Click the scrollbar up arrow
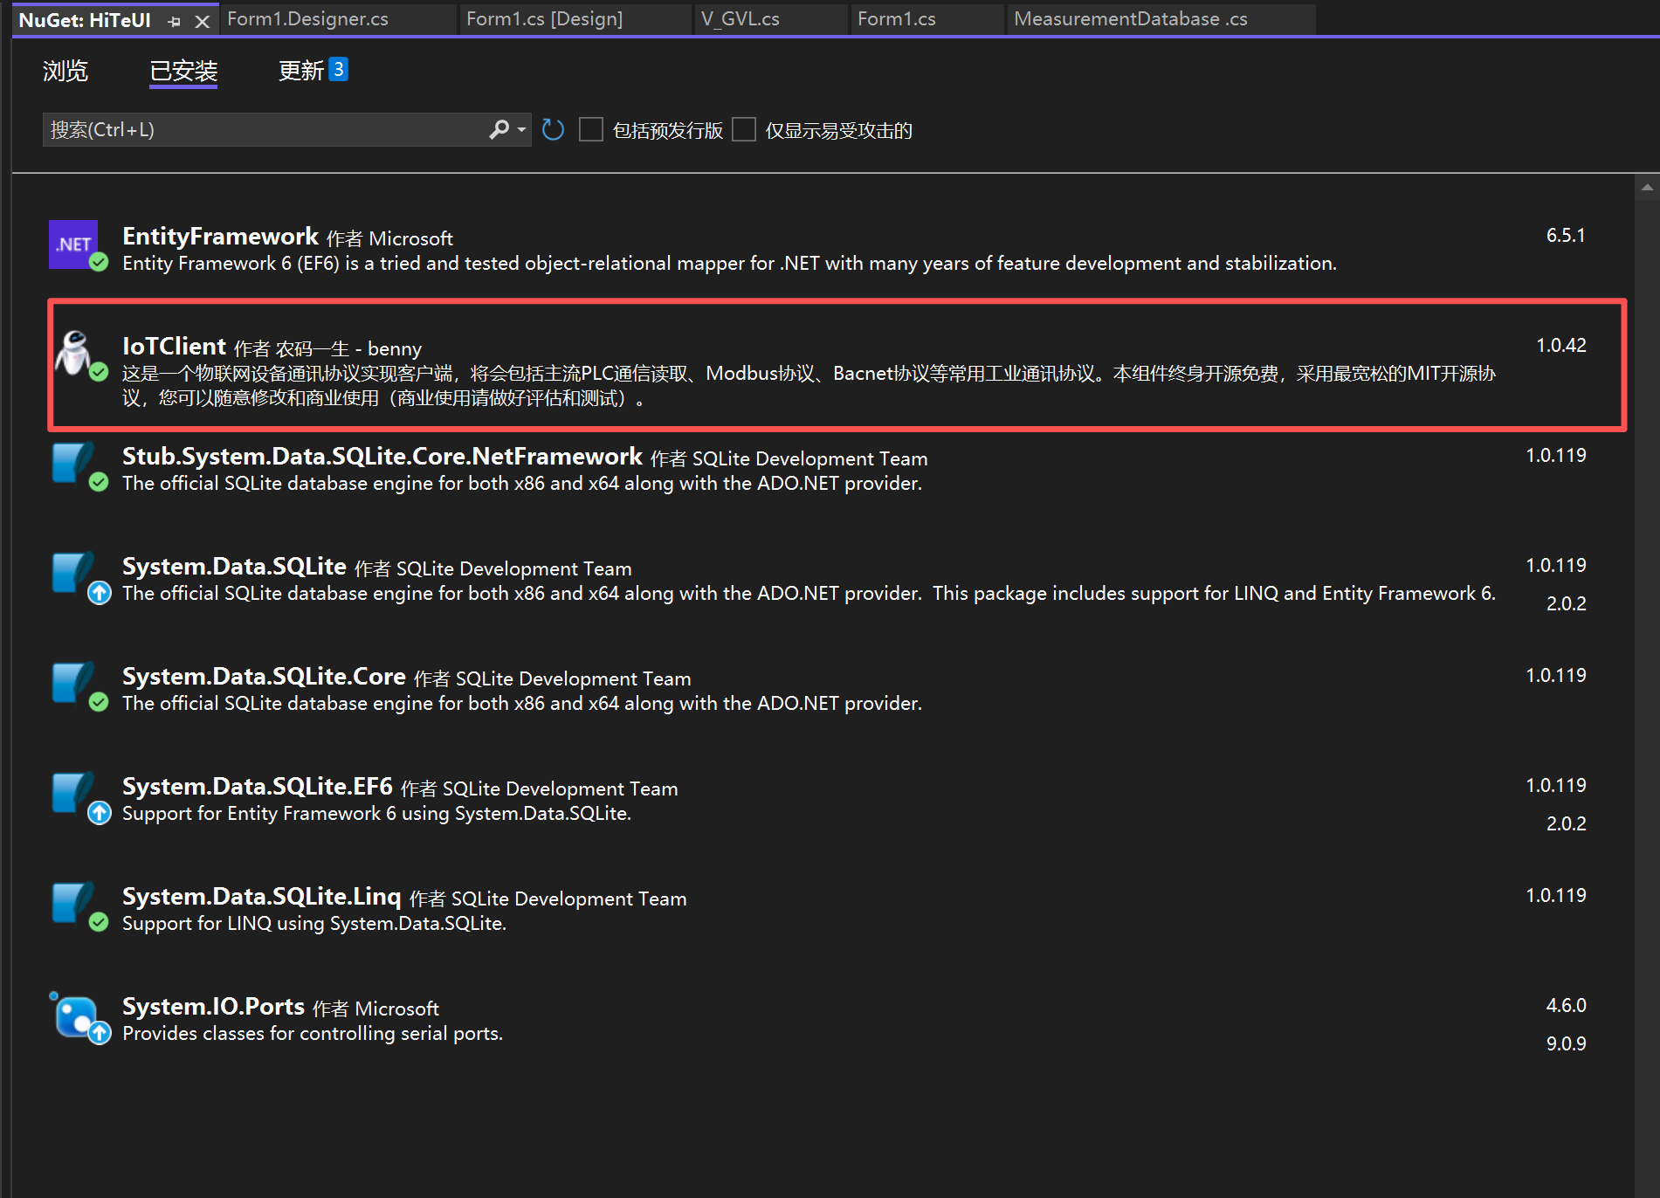This screenshot has height=1198, width=1660. pyautogui.click(x=1646, y=187)
